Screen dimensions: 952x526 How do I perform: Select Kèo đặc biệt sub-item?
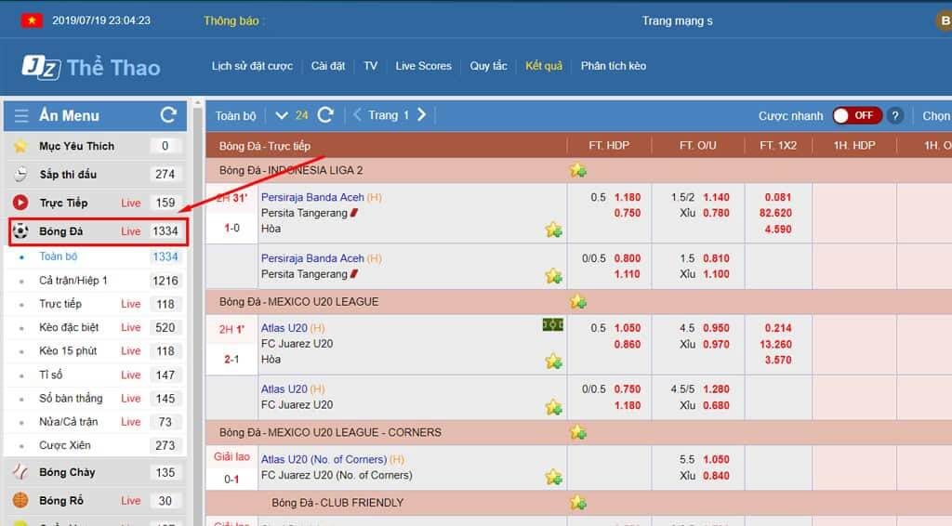[69, 327]
